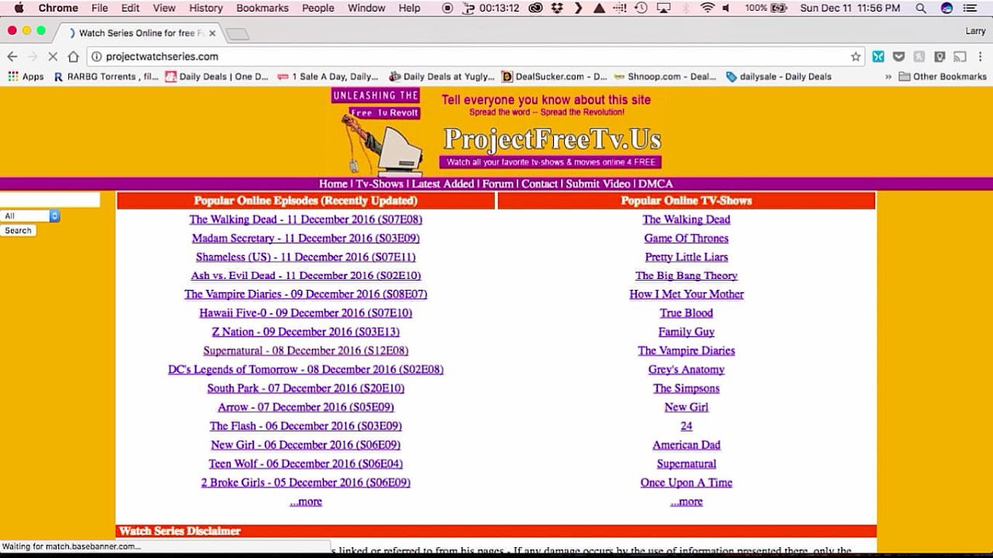993x558 pixels.
Task: Click ...more under Popular Online Episodes
Action: (x=306, y=501)
